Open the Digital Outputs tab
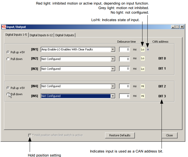 [x=65, y=35]
